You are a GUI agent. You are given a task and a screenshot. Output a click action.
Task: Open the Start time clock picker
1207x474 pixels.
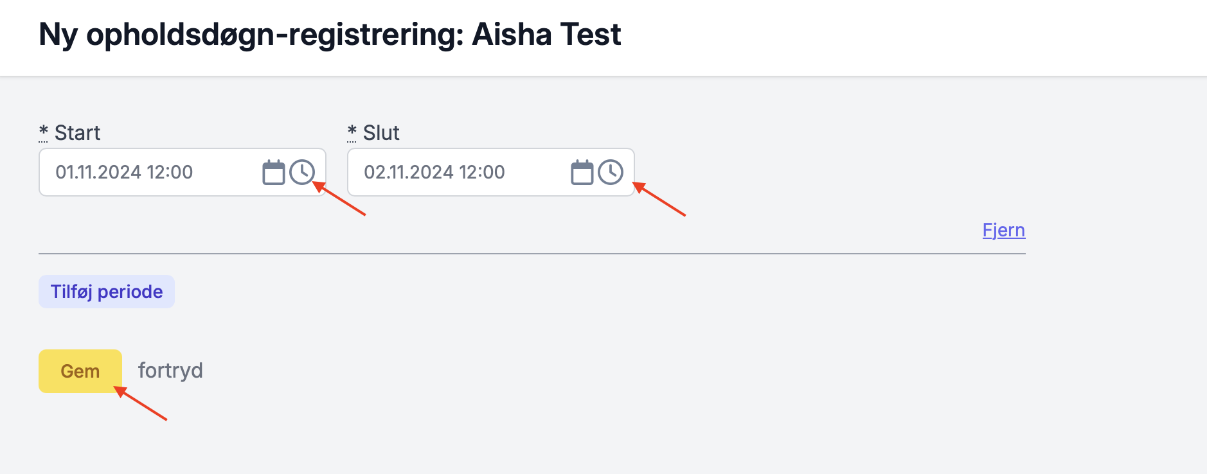(302, 172)
